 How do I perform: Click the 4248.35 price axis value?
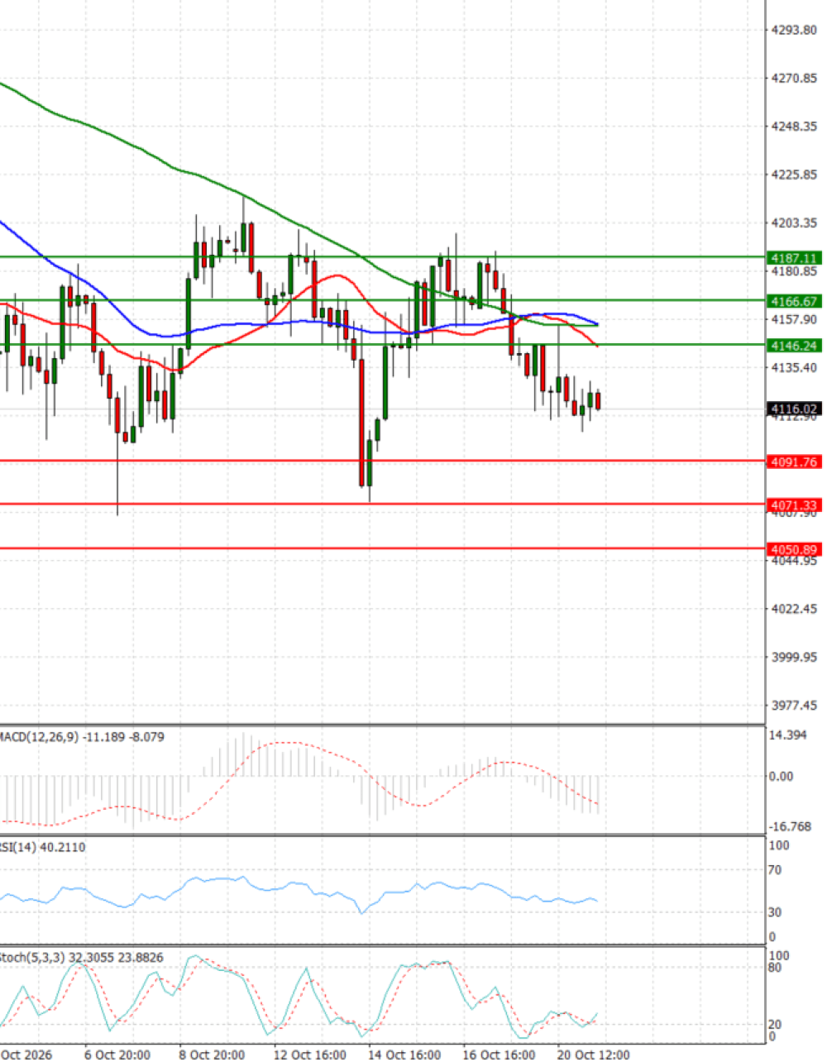[794, 127]
